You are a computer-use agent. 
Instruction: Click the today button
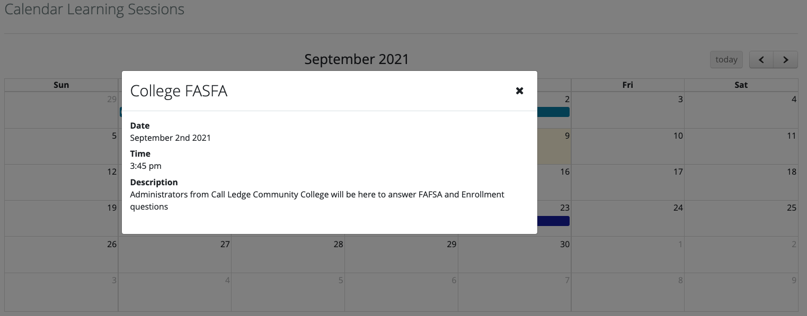pos(726,60)
